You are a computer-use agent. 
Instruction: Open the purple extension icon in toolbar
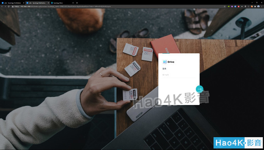pyautogui.click(x=232, y=6)
